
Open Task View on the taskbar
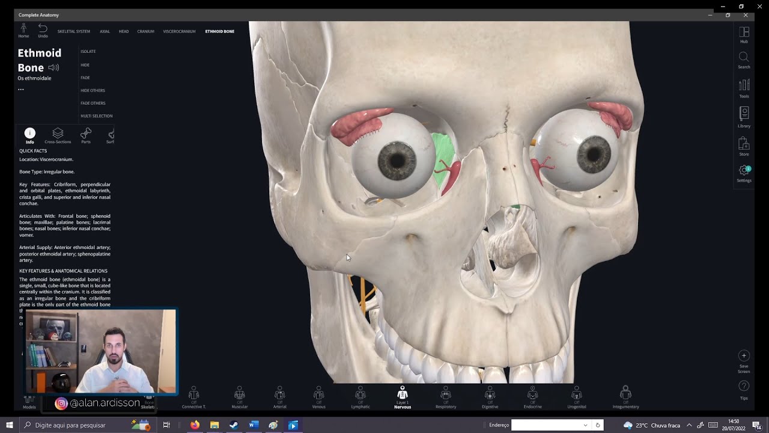[166, 425]
